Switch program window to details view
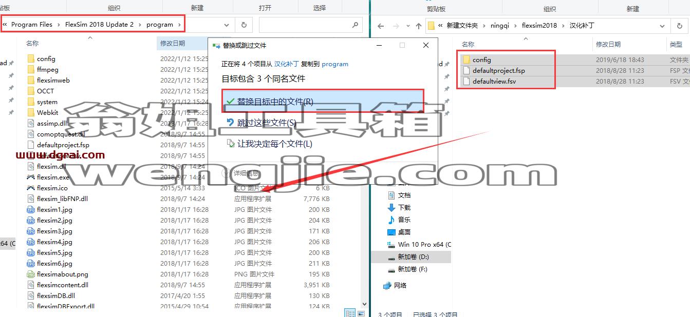Image resolution: width=690 pixels, height=317 pixels. 350,313
